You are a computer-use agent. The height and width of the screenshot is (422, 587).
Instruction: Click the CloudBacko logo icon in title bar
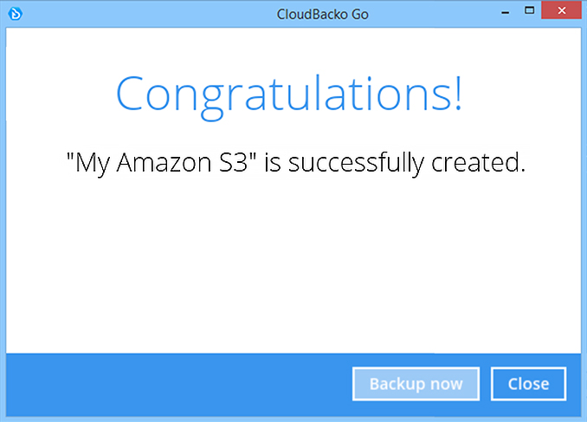[16, 14]
